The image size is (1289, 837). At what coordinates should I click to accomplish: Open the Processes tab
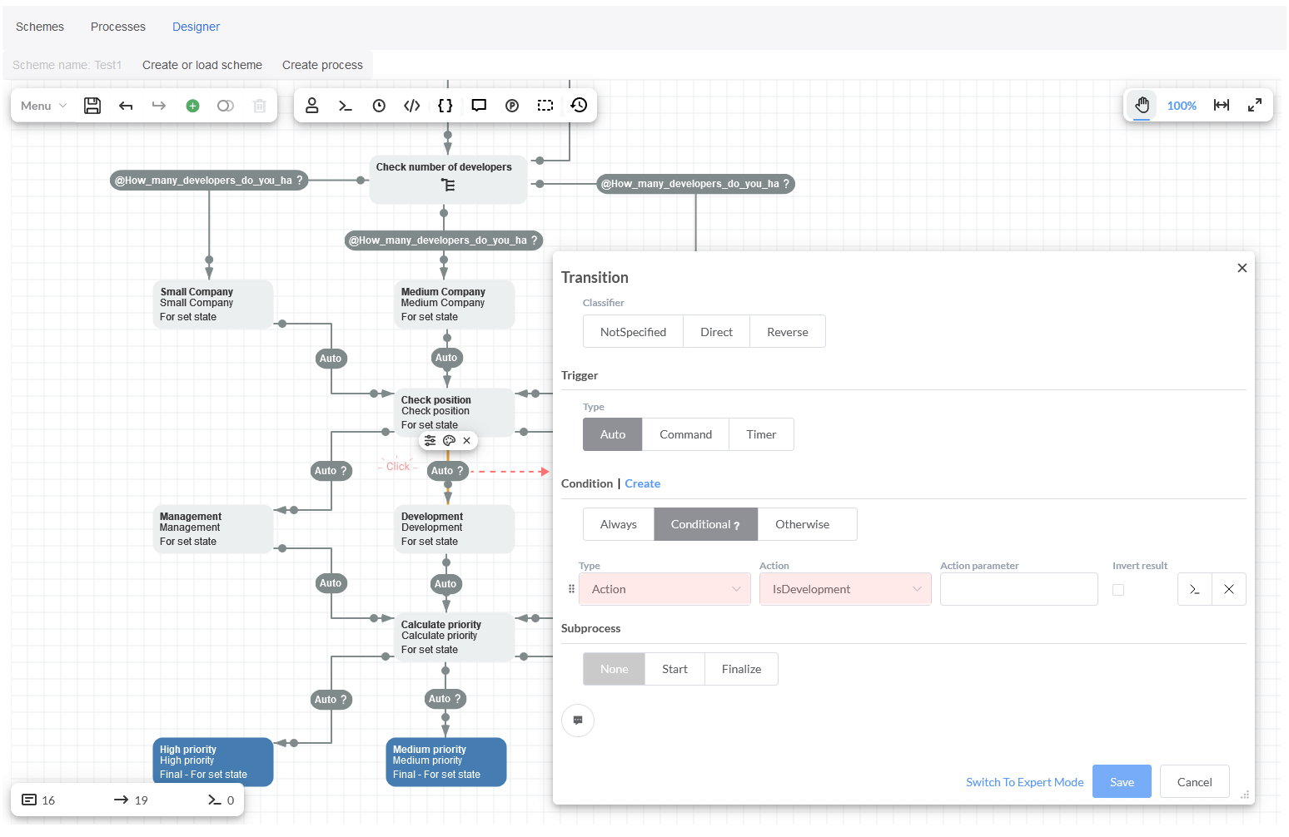click(x=118, y=27)
